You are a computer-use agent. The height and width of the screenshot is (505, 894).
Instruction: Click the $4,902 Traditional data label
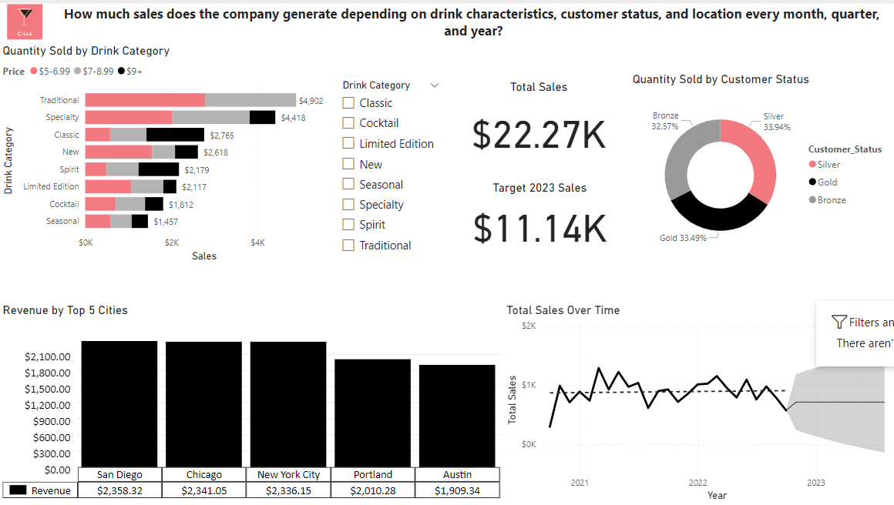pos(311,101)
